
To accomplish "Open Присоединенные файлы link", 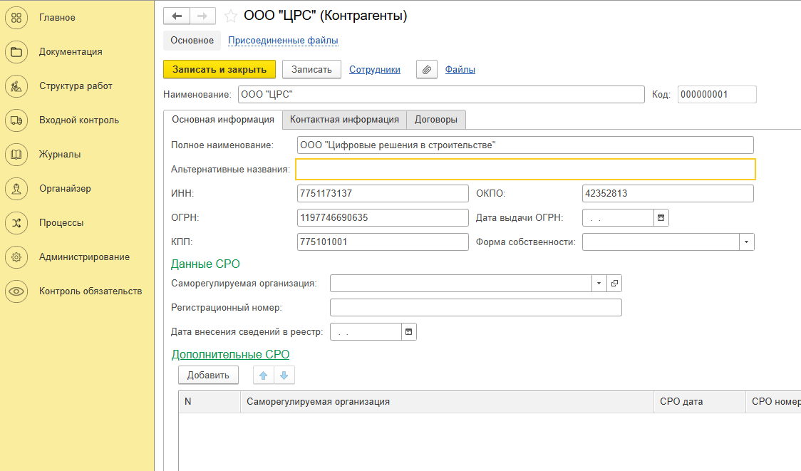I will point(283,41).
